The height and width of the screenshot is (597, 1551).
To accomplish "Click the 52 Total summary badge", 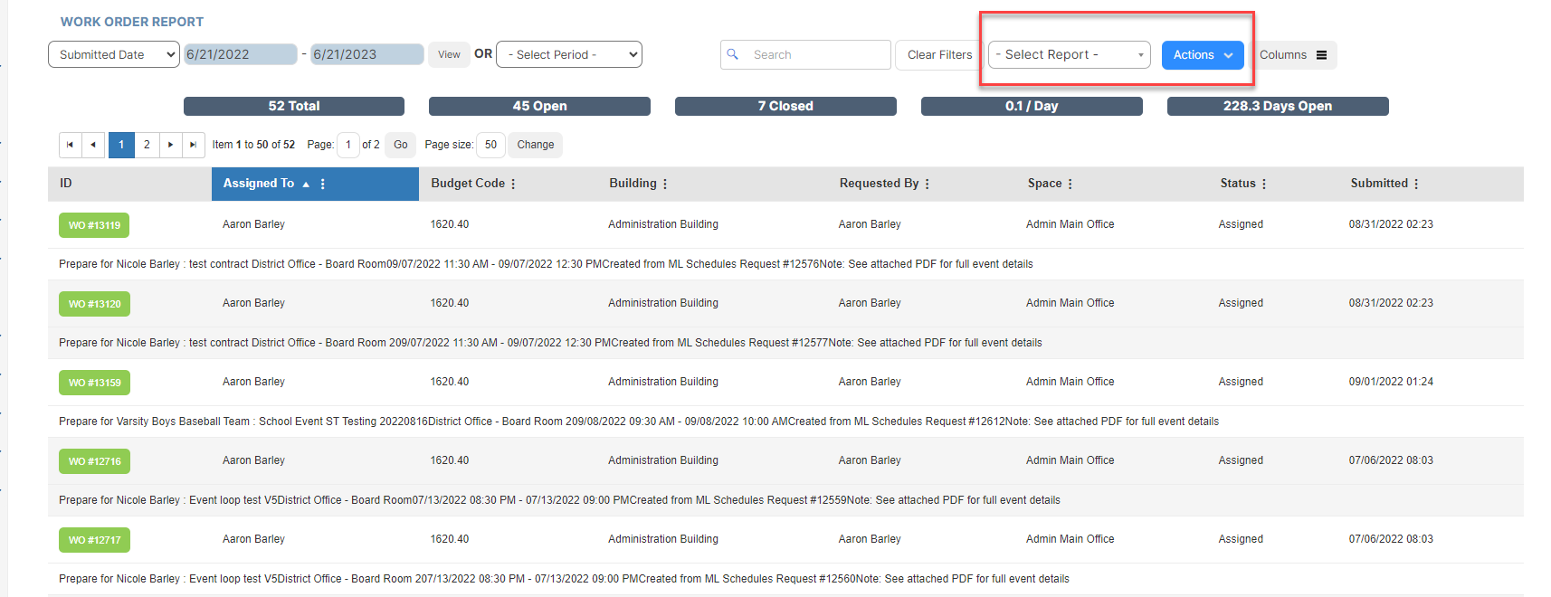I will (x=294, y=106).
